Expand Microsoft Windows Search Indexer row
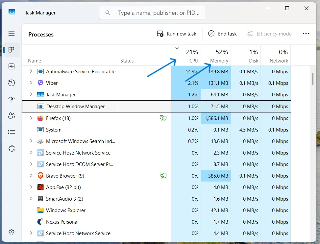 [31, 141]
